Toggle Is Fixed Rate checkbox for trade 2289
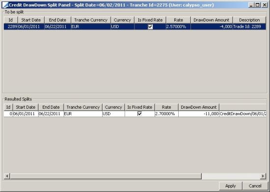270x192 pixels. (x=150, y=26)
